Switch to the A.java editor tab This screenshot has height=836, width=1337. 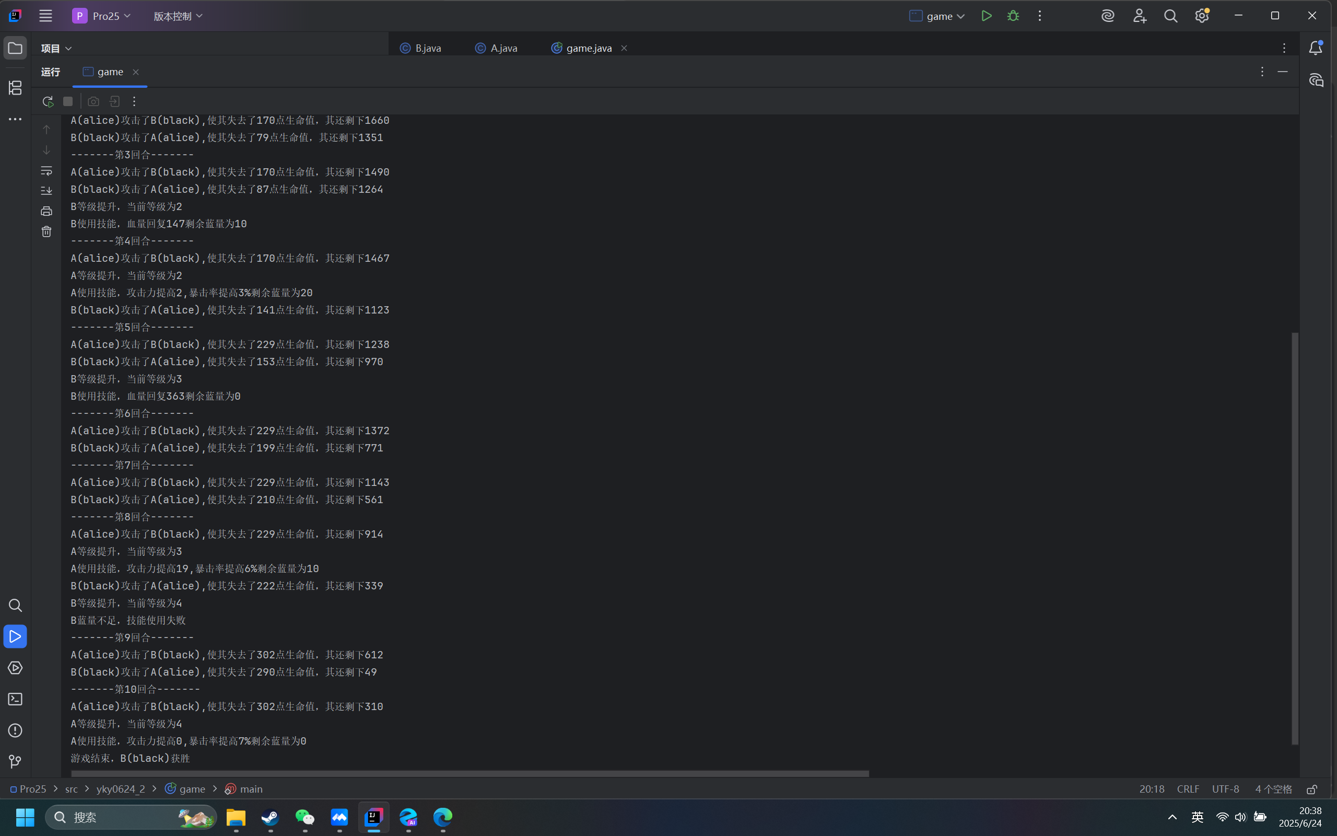pos(497,48)
